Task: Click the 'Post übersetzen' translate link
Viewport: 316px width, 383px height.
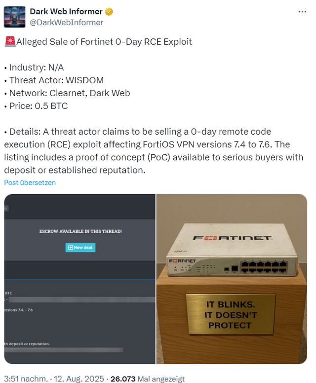Action: pyautogui.click(x=30, y=183)
